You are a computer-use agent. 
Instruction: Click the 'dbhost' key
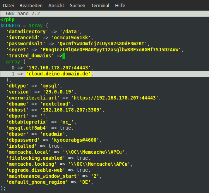pos(17,110)
